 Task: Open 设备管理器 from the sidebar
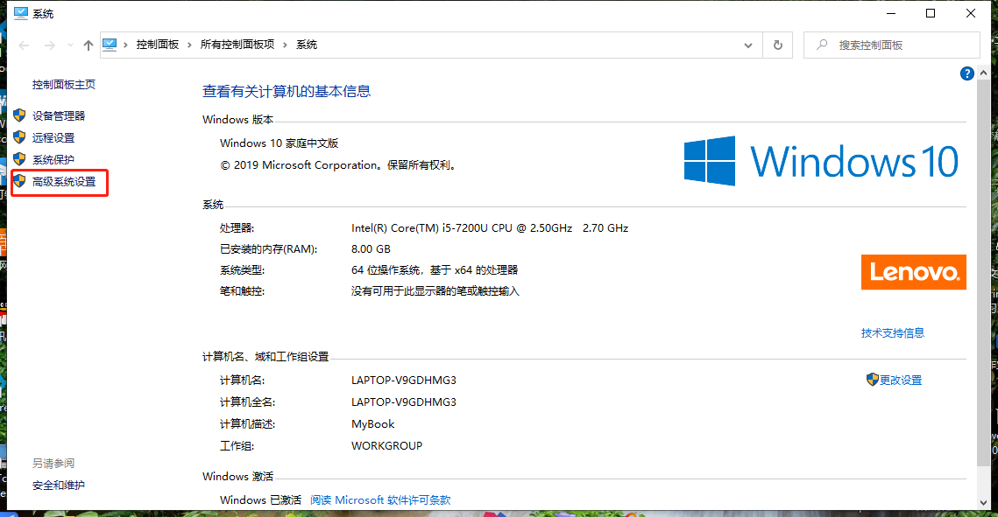tap(59, 115)
